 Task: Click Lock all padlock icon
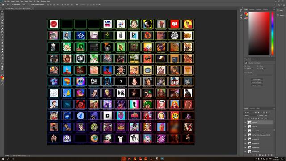pyautogui.click(x=258, y=119)
